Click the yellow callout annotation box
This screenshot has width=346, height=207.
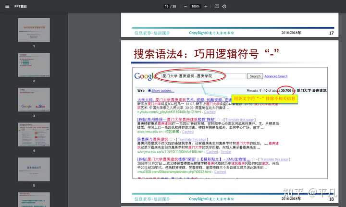pos(264,98)
